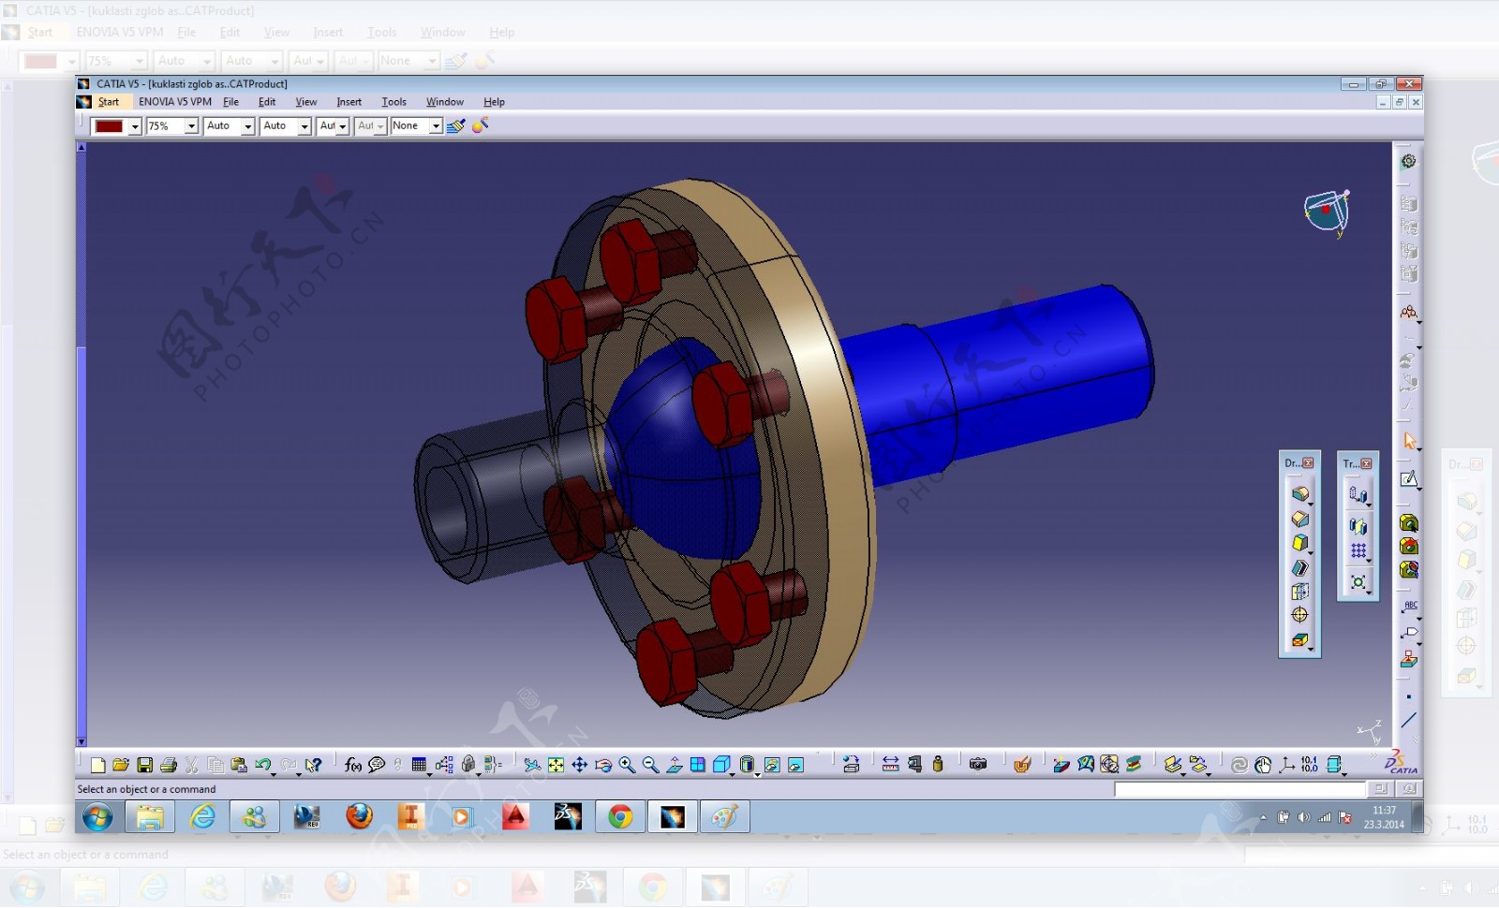The width and height of the screenshot is (1499, 908).
Task: Click the dark red color swatch
Action: [x=109, y=126]
